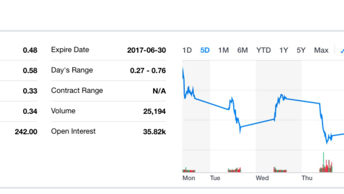This screenshot has width=344, height=194.
Task: Click the 242.00 value in left column
Action: pyautogui.click(x=26, y=132)
